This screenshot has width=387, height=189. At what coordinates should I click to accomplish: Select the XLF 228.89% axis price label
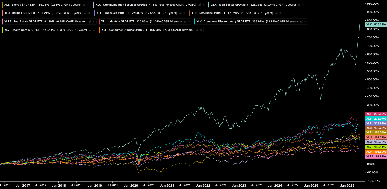click(x=376, y=123)
